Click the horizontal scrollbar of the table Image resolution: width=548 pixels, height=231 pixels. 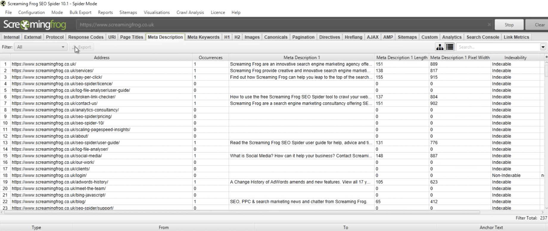point(242,212)
